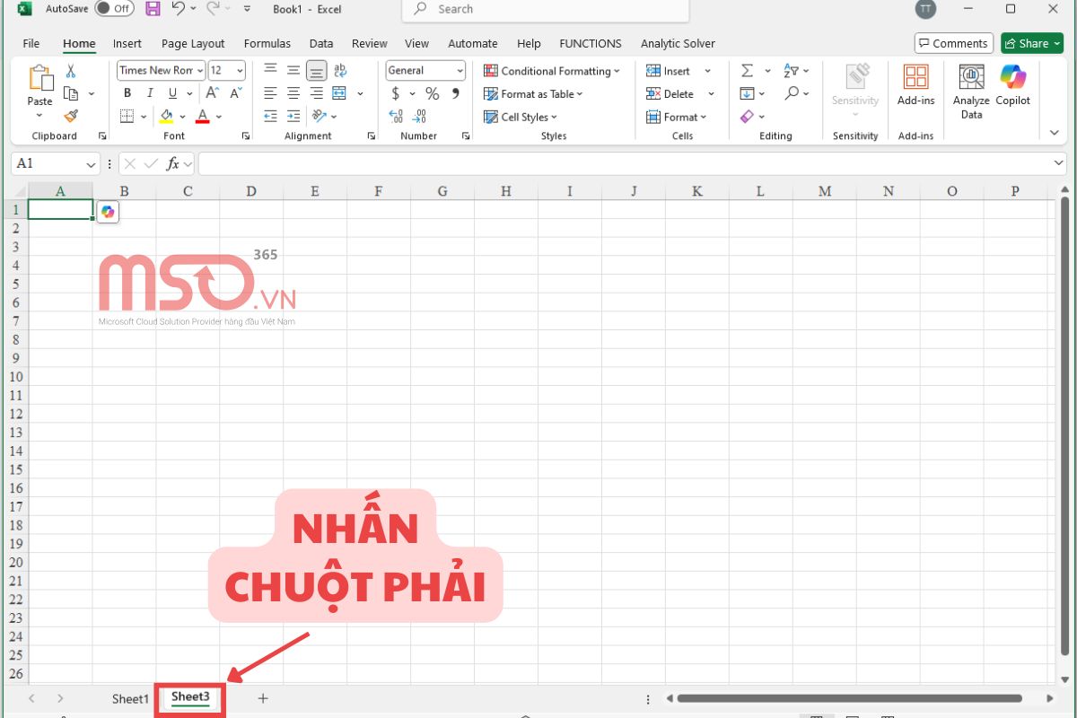Click Insert Function fx icon
The image size is (1077, 718).
[x=173, y=163]
